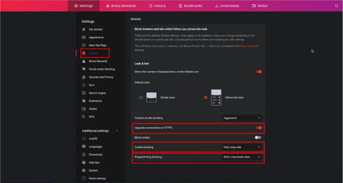Click the Brave Rewards triangle icon in top bar

(x=108, y=6)
